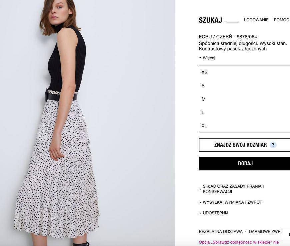
Task: Open LOGOWANIE login page
Action: (x=256, y=20)
